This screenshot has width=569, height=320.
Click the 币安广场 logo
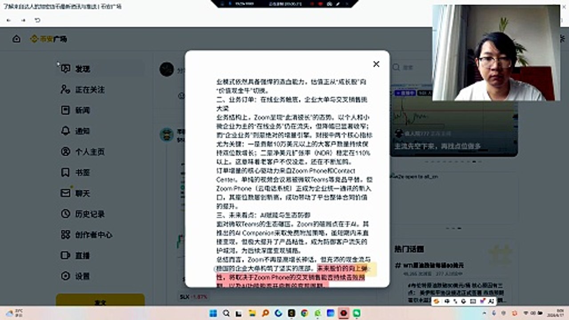click(x=48, y=39)
